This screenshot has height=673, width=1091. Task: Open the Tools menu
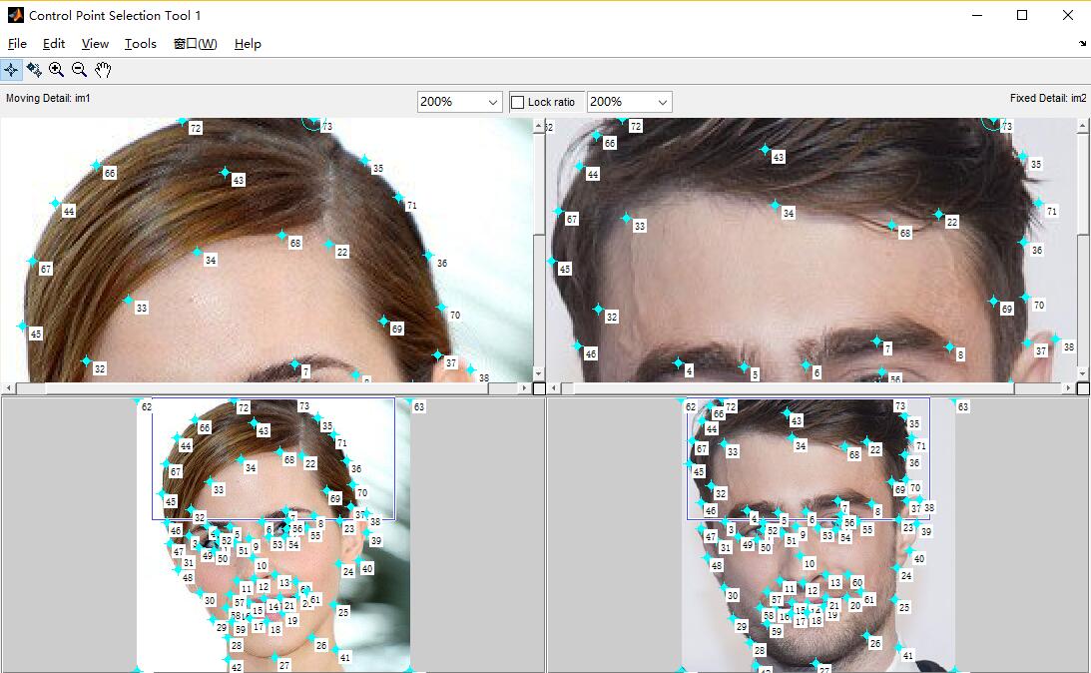pyautogui.click(x=140, y=44)
